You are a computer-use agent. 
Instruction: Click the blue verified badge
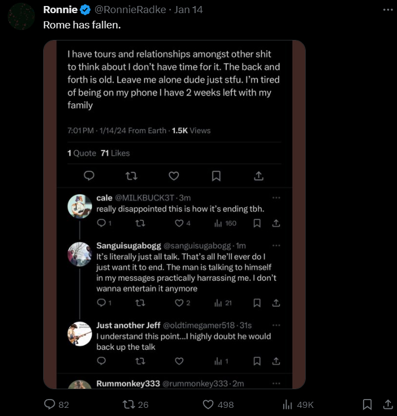pyautogui.click(x=85, y=10)
